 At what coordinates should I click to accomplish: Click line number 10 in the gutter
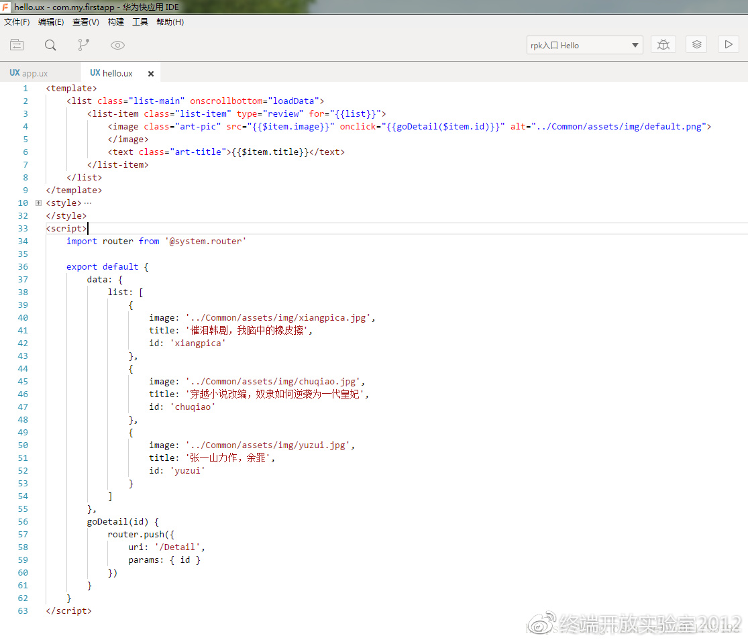23,203
